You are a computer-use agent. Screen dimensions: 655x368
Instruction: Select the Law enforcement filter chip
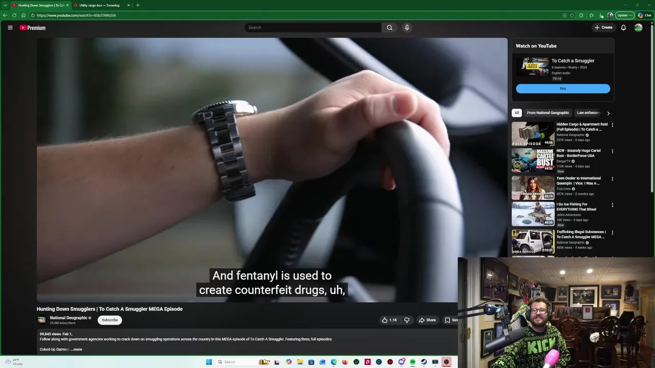tap(588, 113)
